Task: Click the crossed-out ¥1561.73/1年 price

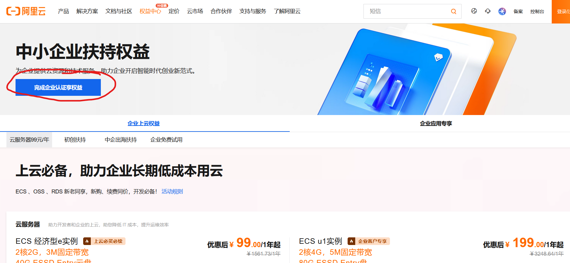Action: (x=264, y=254)
